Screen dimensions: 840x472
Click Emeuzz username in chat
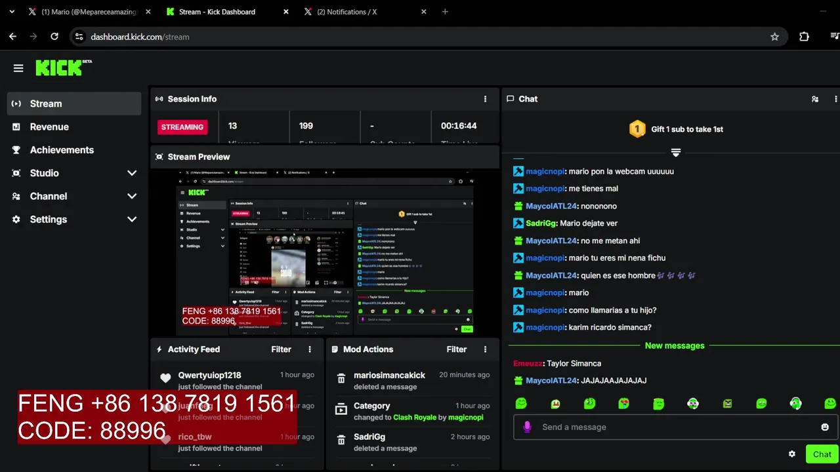point(528,363)
